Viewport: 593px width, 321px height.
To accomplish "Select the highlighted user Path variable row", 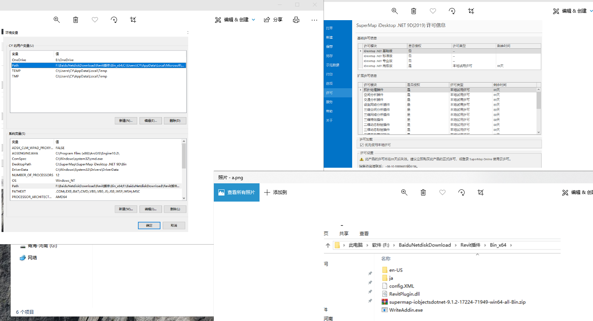I will [x=98, y=65].
